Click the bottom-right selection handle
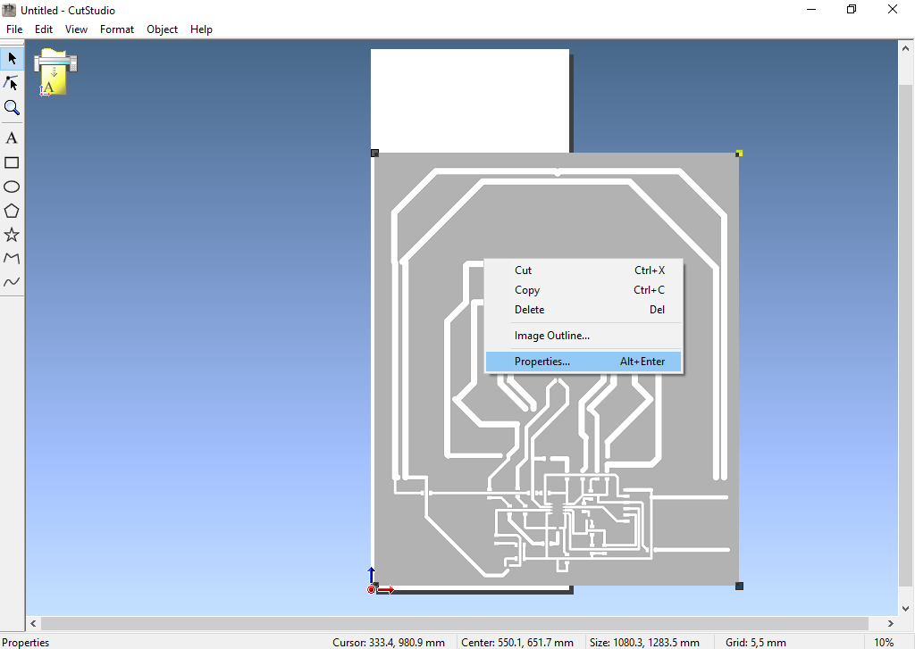 tap(739, 586)
